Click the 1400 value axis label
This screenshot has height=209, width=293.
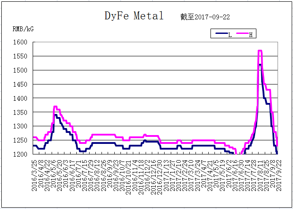[20, 98]
